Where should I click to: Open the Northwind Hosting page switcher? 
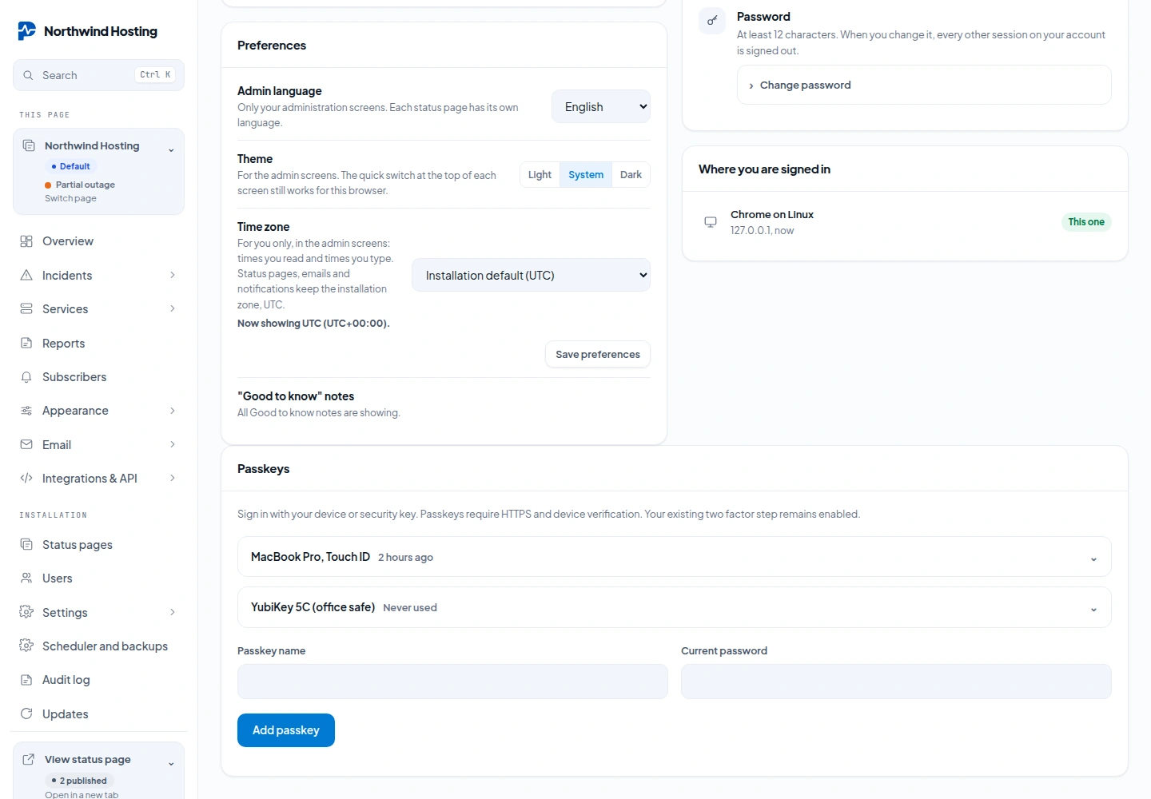(x=99, y=172)
